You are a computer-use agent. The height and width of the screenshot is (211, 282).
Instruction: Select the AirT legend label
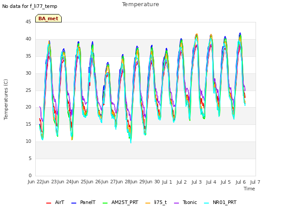point(59,202)
